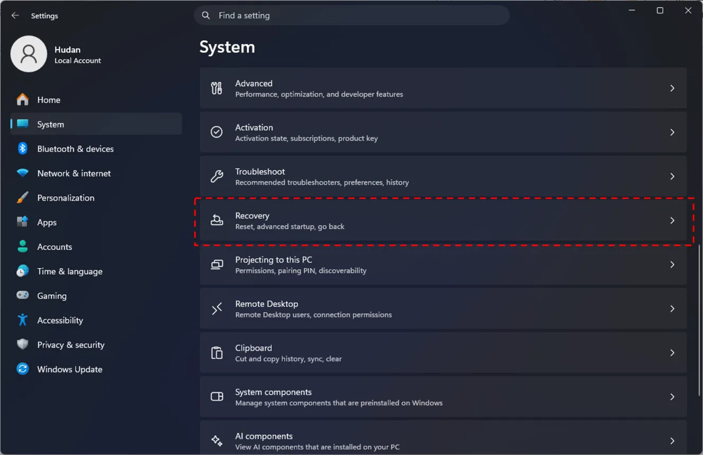Click the Clipboard icon
Screen dimensions: 703x455
[217, 353]
